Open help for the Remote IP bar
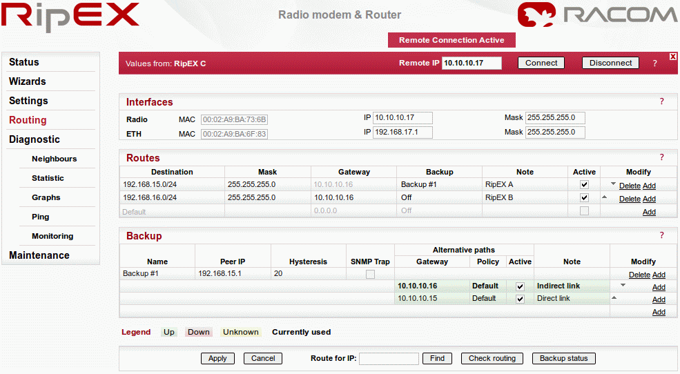 tap(655, 63)
